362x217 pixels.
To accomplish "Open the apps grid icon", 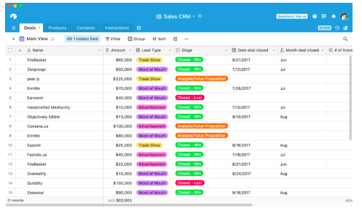I will (x=324, y=16).
